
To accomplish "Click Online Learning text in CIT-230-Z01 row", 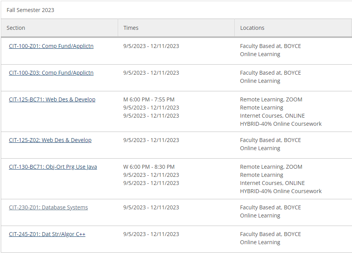I will coord(260,216).
